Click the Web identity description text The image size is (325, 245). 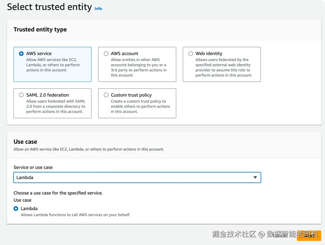coord(224,67)
